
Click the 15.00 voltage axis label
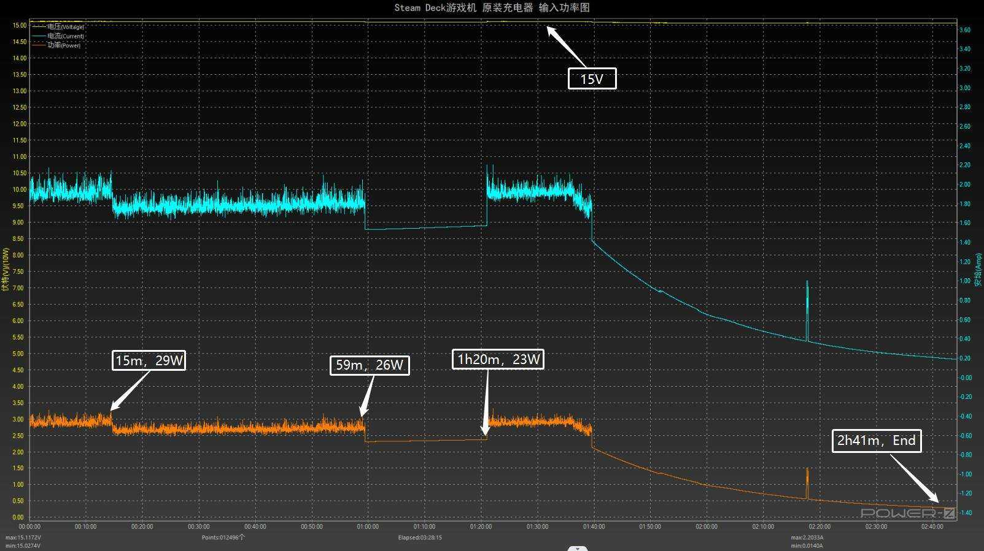click(19, 26)
